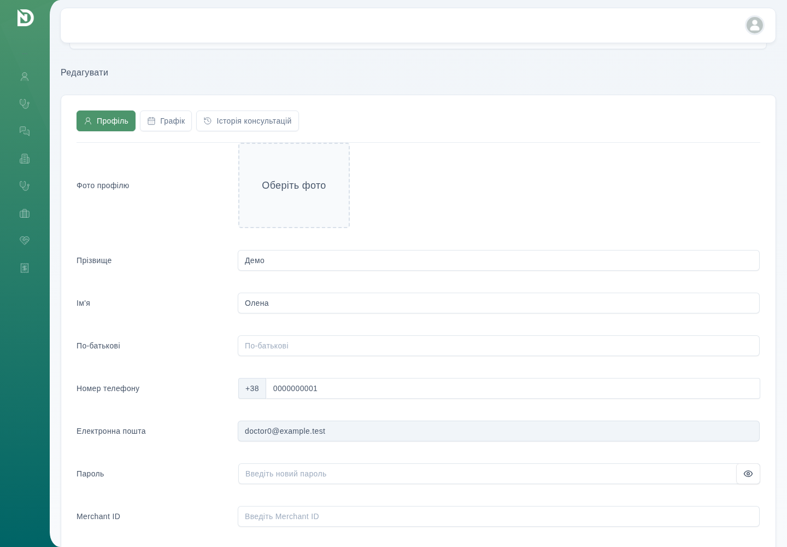
Task: Click the +38 country code prefix
Action: point(252,388)
